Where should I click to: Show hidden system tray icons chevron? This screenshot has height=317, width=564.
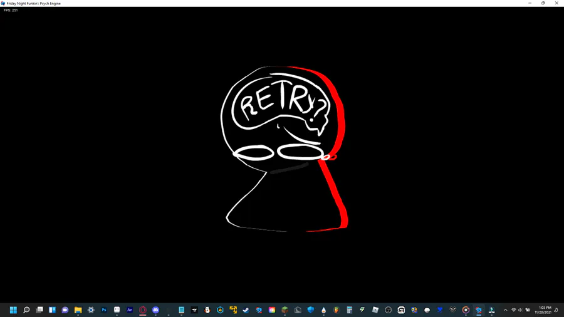(505, 310)
